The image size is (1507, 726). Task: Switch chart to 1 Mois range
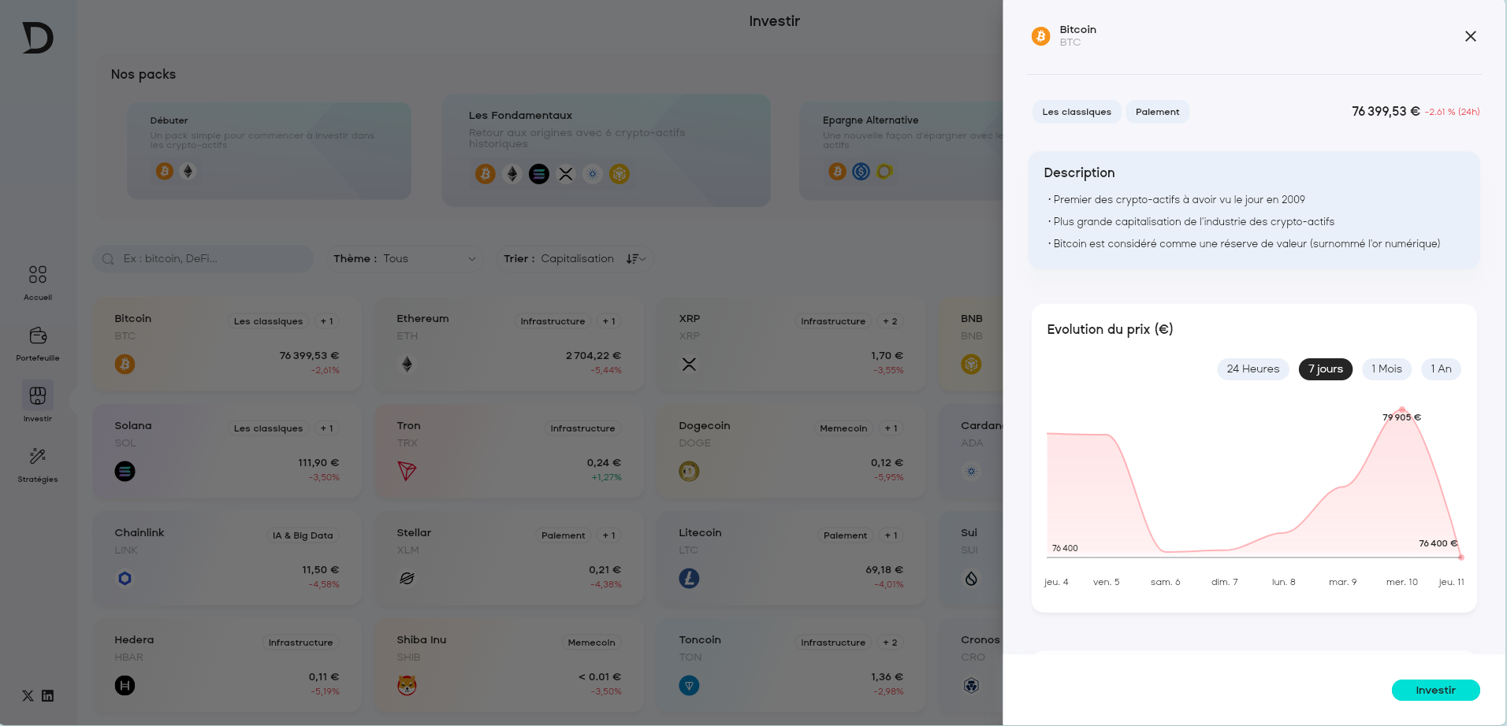[1386, 369]
